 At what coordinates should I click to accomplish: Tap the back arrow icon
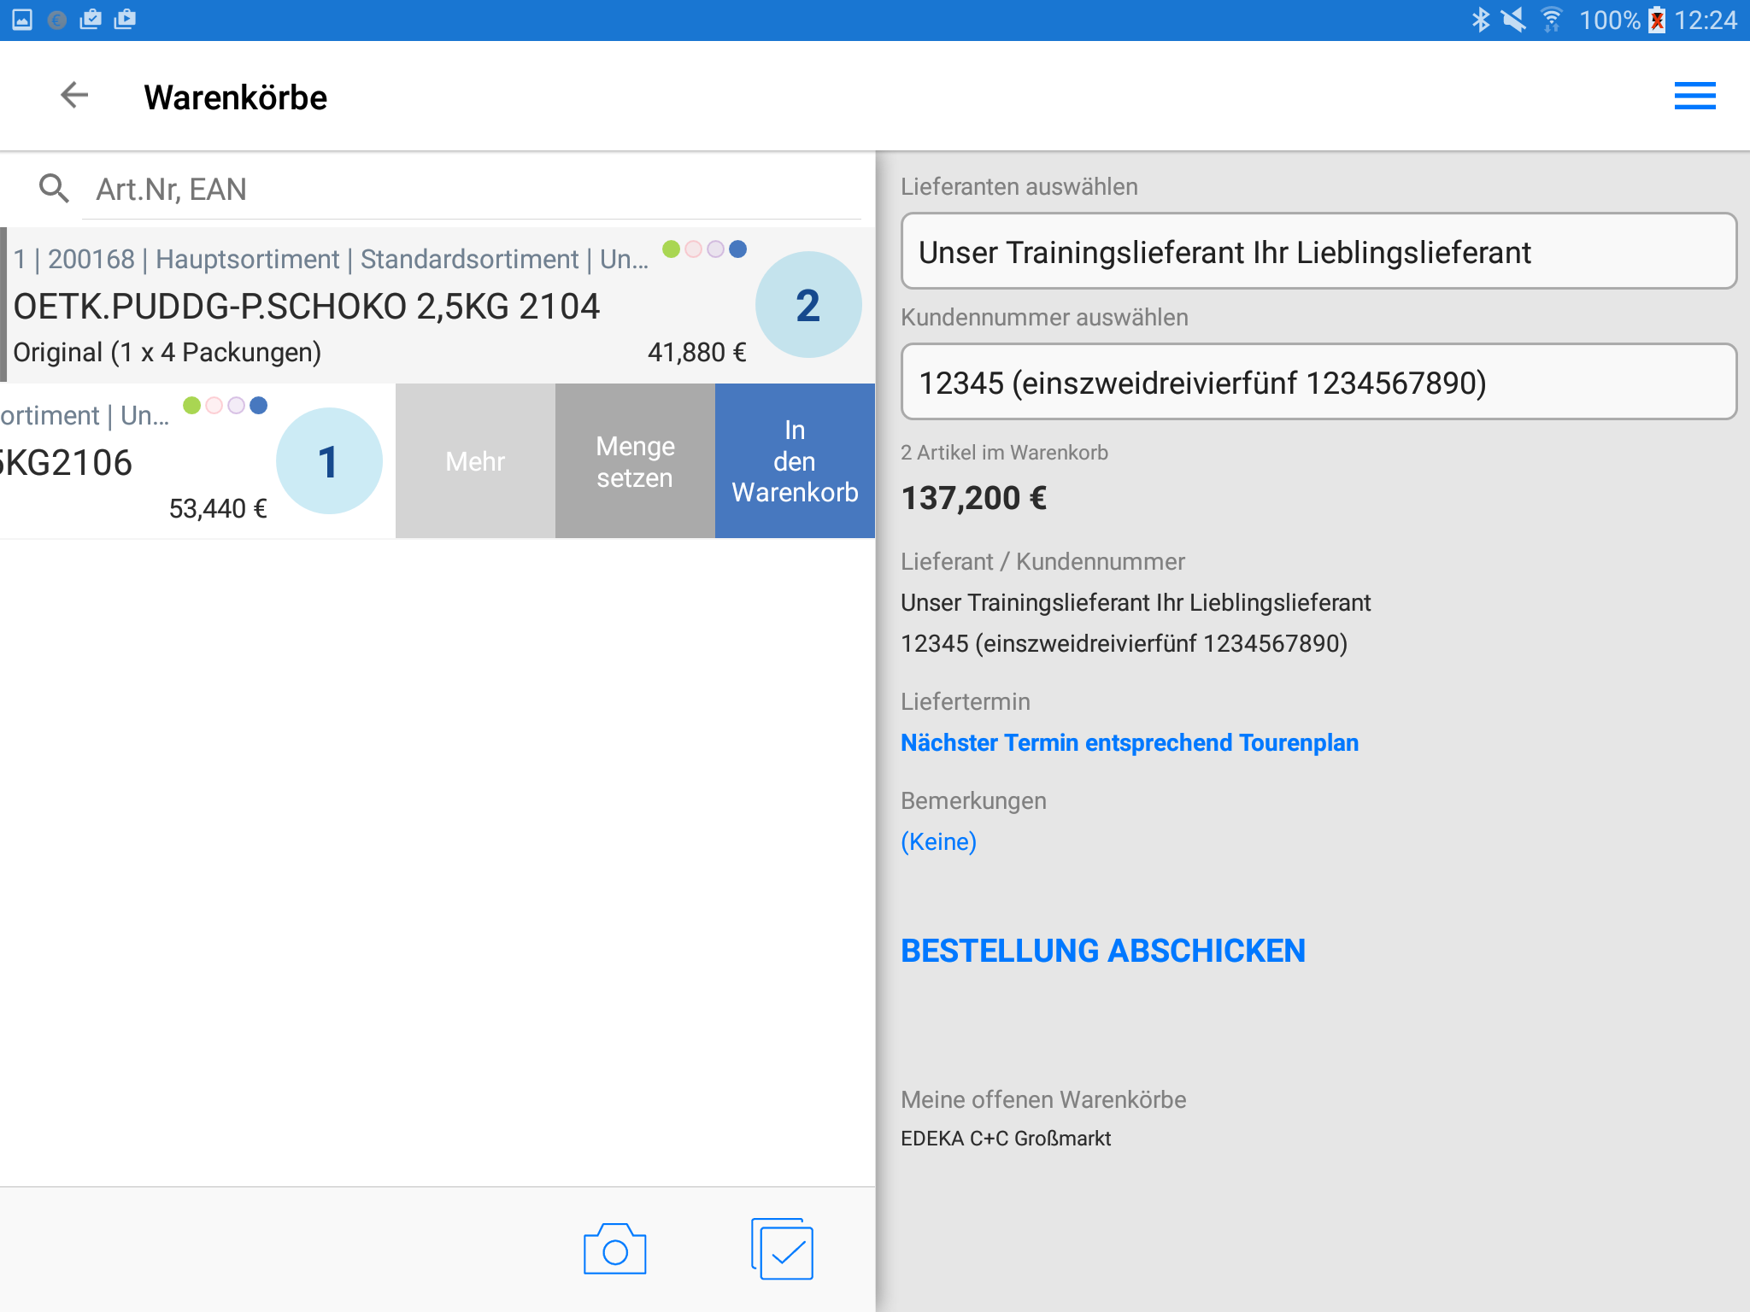pos(74,96)
